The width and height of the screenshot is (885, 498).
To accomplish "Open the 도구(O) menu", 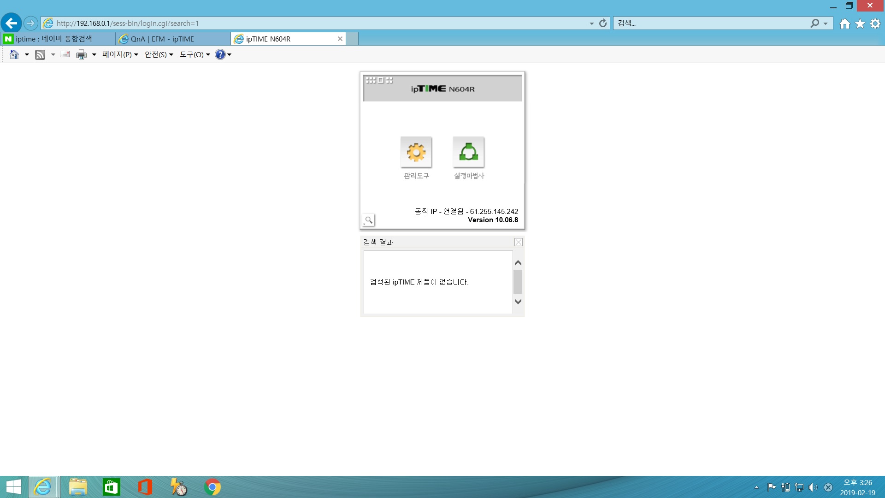I will [x=195, y=54].
